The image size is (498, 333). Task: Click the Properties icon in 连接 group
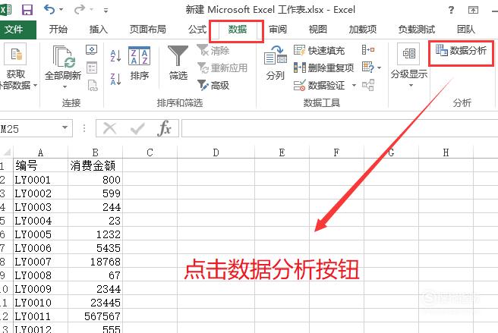coord(92,68)
